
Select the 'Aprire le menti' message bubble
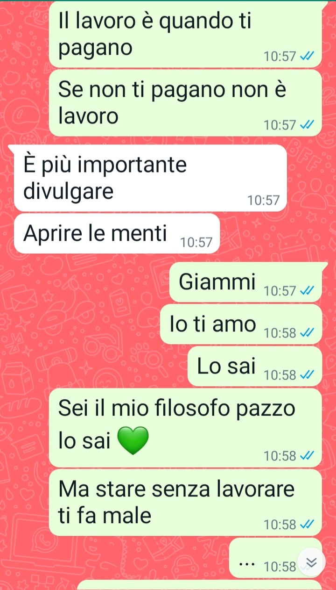(x=117, y=234)
